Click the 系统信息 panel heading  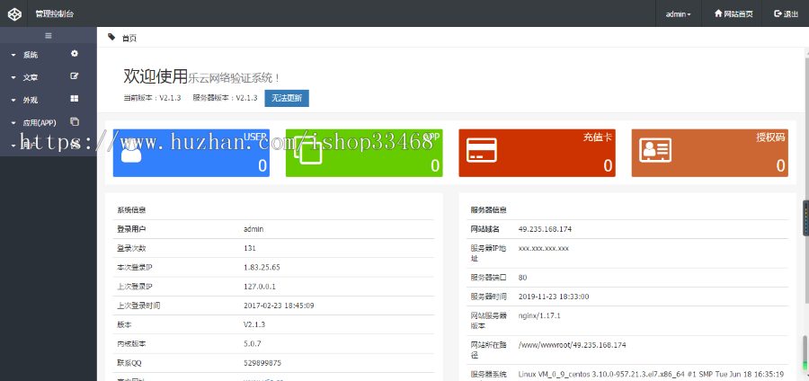131,210
